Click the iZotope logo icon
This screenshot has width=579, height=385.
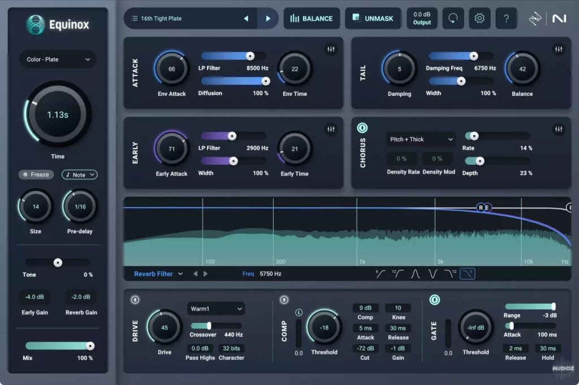(x=535, y=19)
